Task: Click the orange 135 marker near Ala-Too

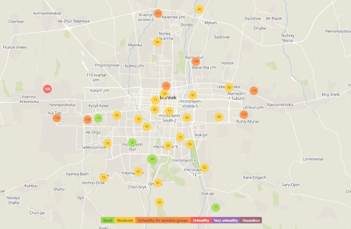Action: tap(57, 118)
